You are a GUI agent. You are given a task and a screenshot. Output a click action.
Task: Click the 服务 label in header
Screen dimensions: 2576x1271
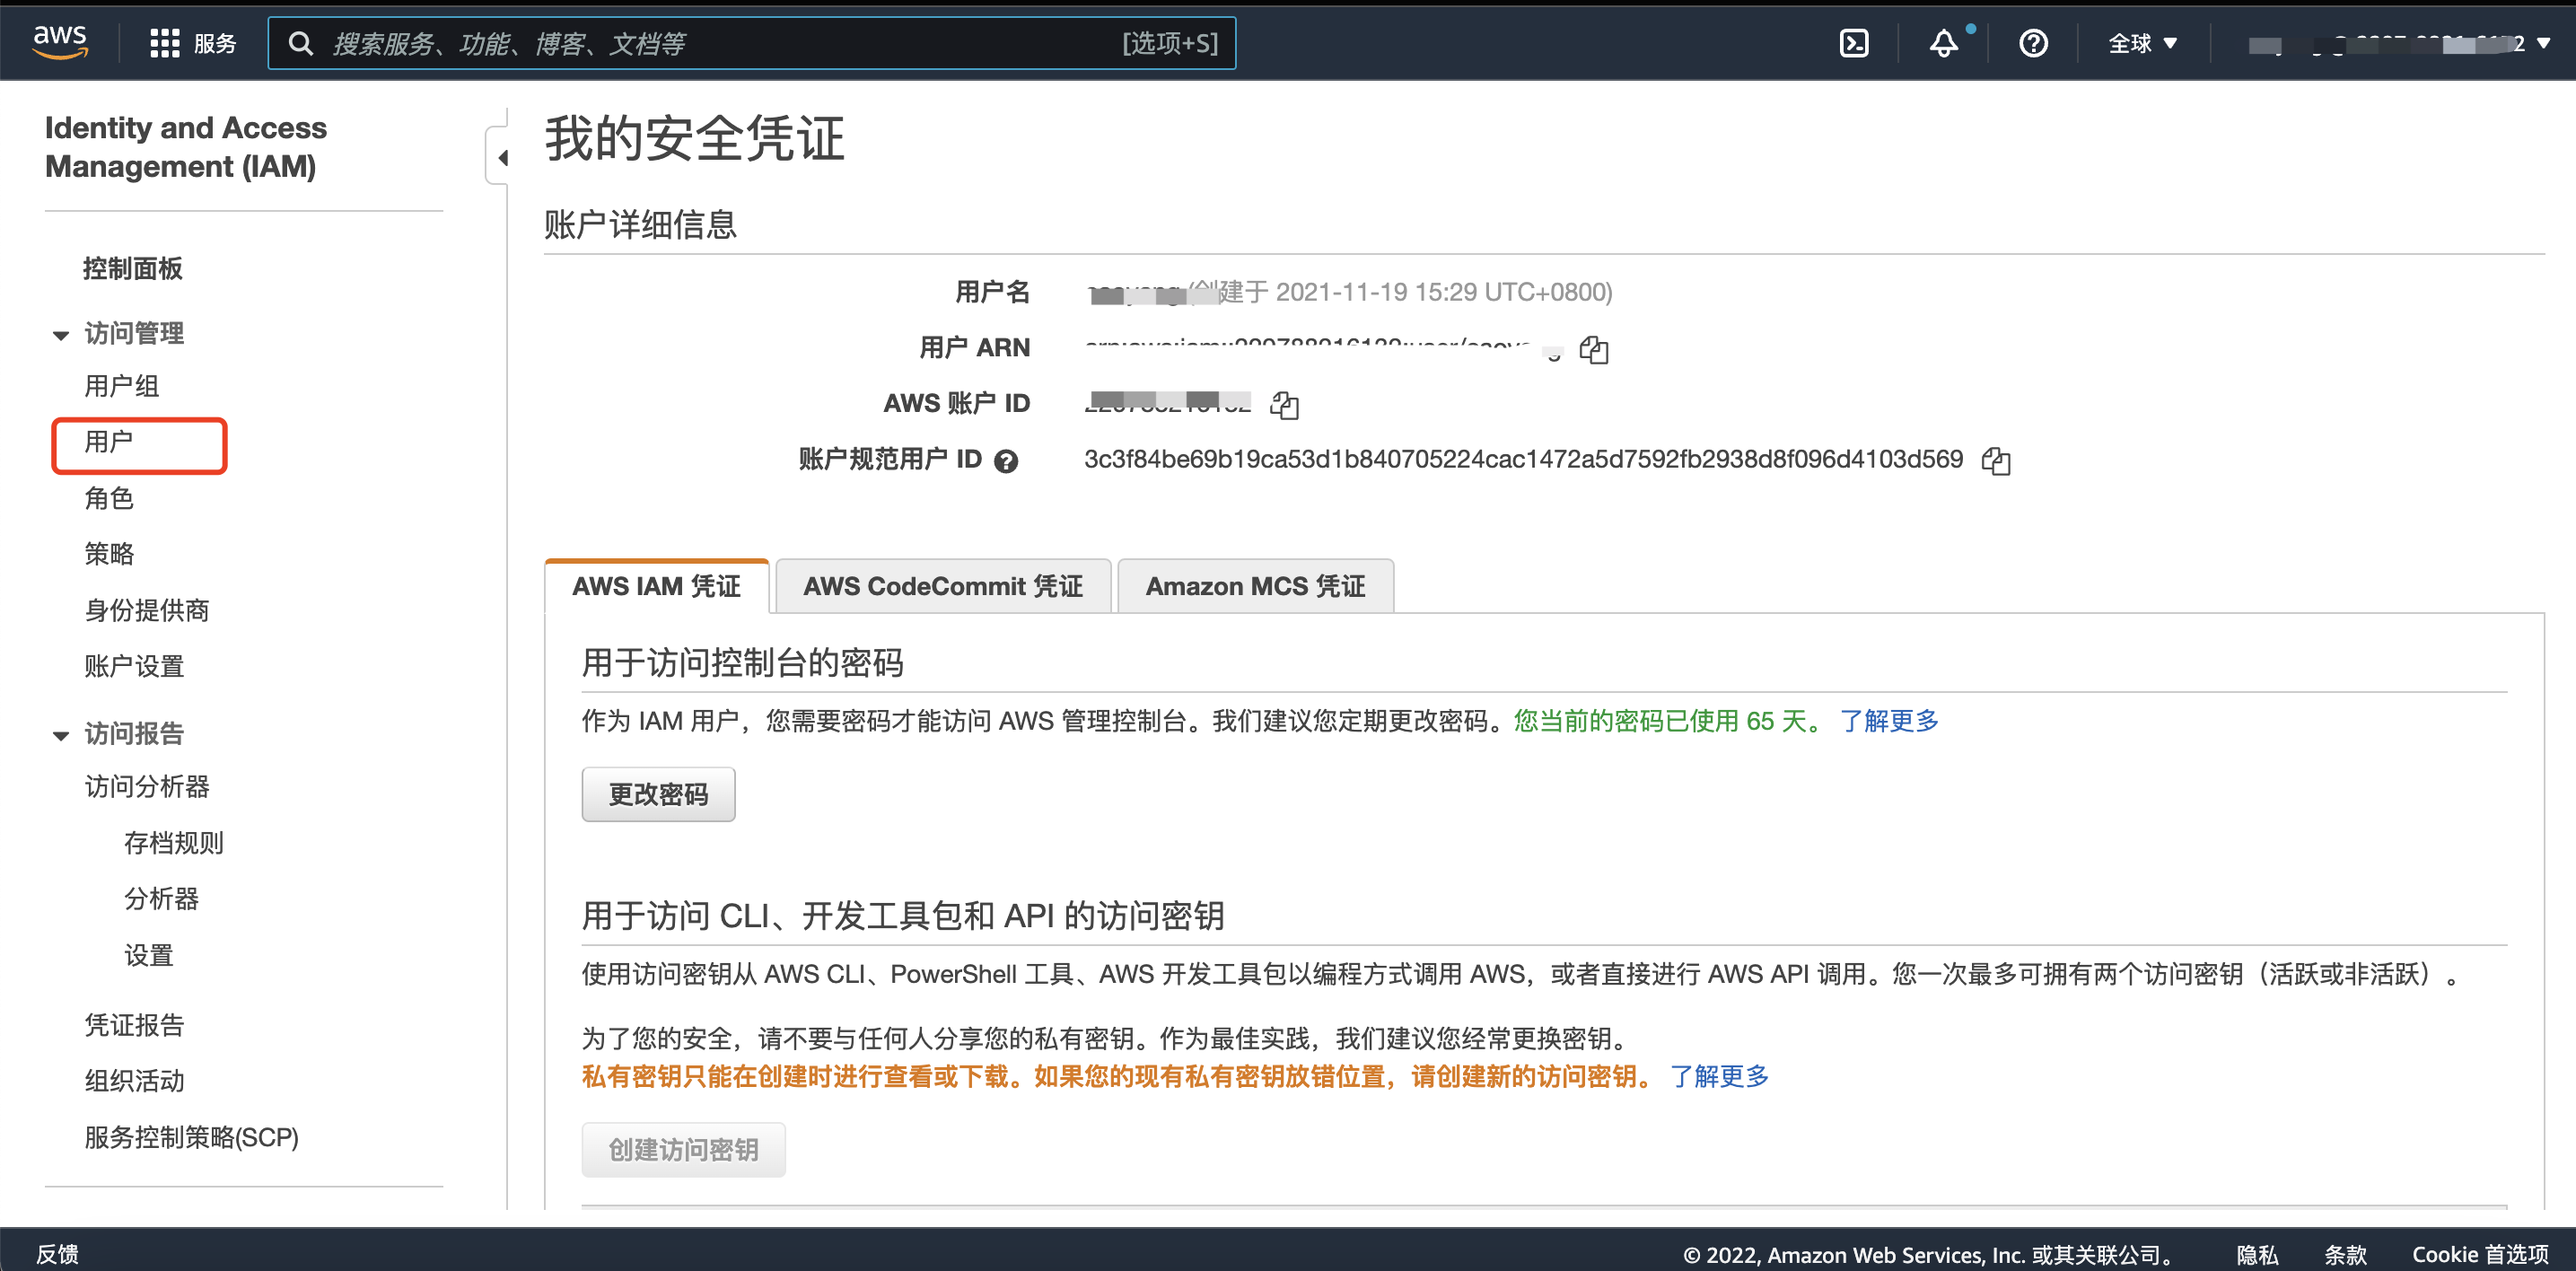pos(215,43)
